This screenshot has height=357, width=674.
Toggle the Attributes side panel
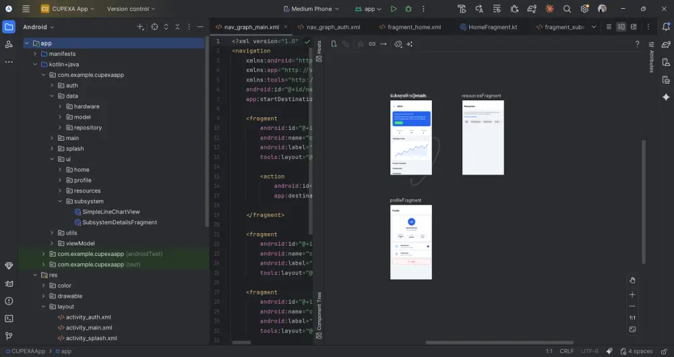point(652,56)
